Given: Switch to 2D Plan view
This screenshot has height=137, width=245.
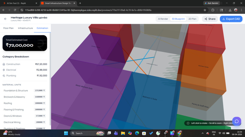Looking at the screenshot, I should (192, 19).
